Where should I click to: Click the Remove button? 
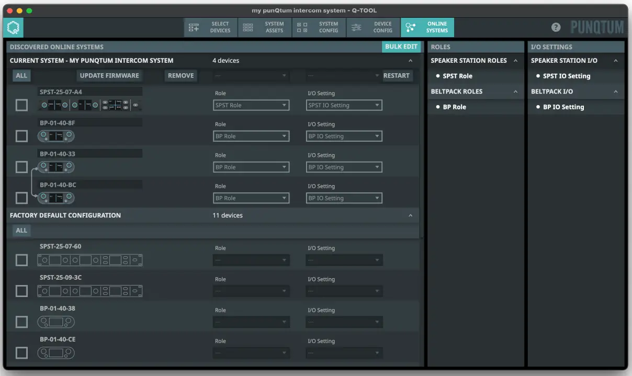pos(181,76)
